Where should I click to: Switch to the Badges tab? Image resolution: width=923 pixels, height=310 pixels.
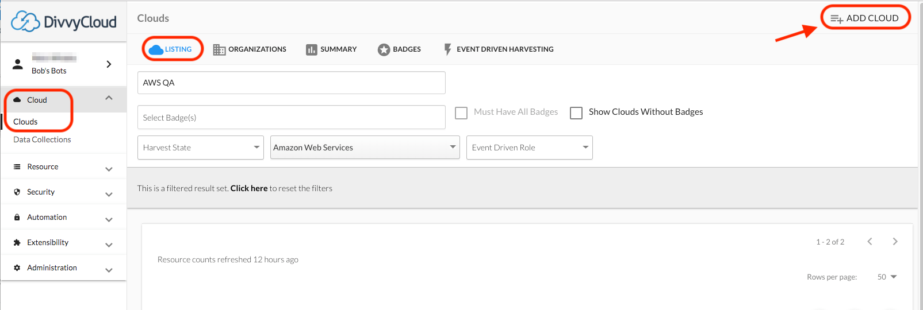399,49
